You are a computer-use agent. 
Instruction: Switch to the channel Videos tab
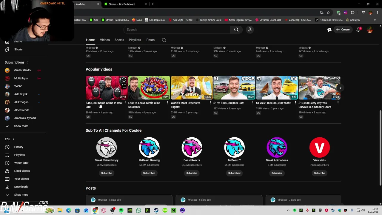point(105,40)
